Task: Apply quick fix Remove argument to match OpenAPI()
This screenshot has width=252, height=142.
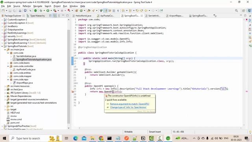Action: pos(130,104)
